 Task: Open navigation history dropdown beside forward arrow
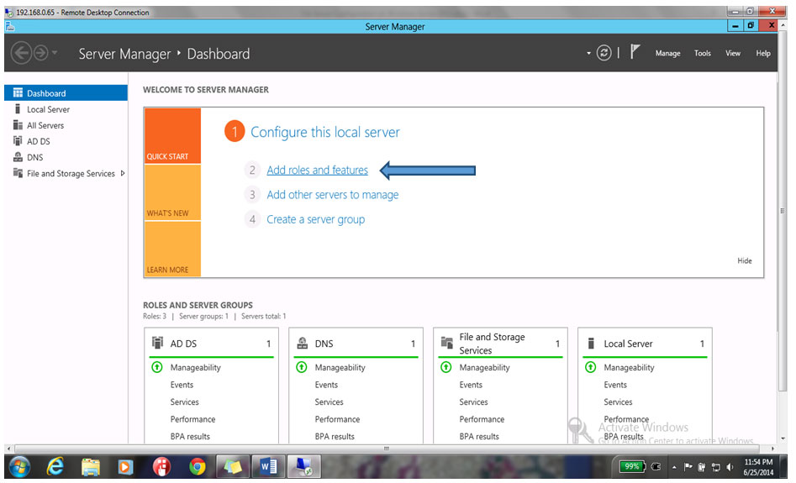pos(55,52)
